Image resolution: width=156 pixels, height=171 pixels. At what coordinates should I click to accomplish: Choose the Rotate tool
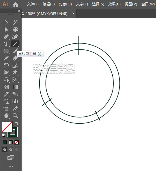(6, 65)
